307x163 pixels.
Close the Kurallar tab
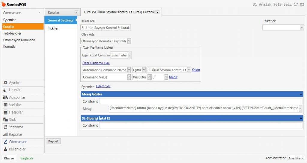click(76, 13)
